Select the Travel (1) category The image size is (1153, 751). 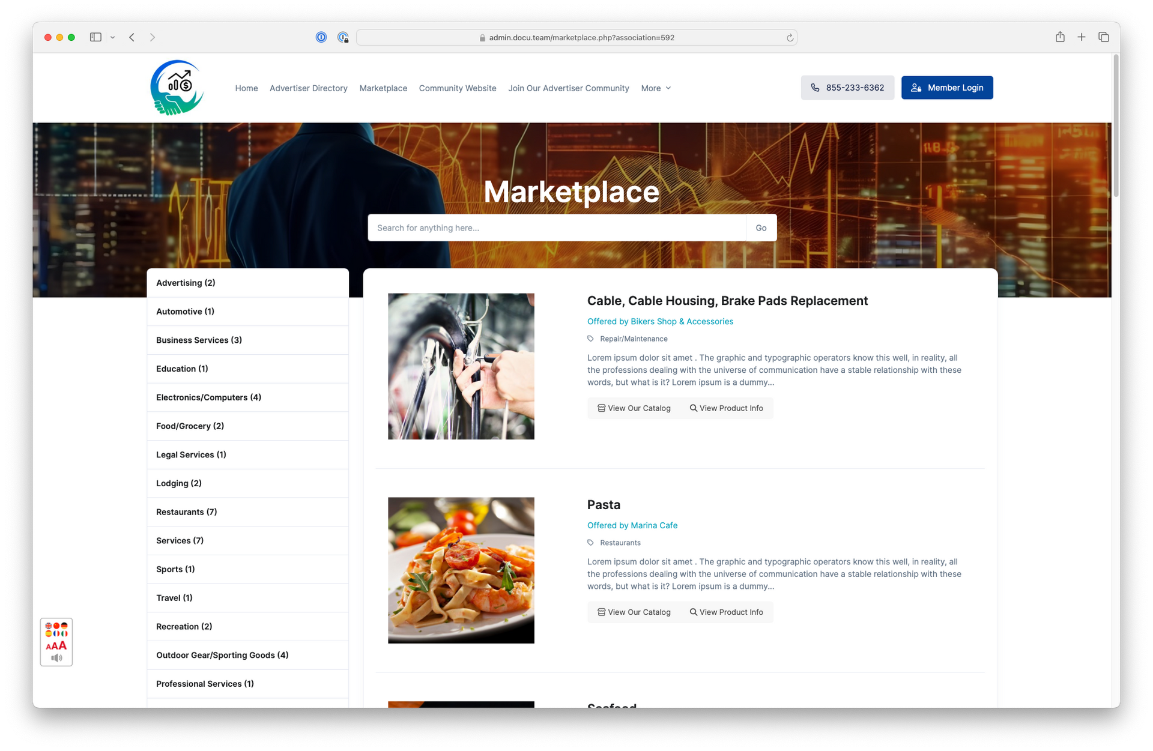click(247, 598)
